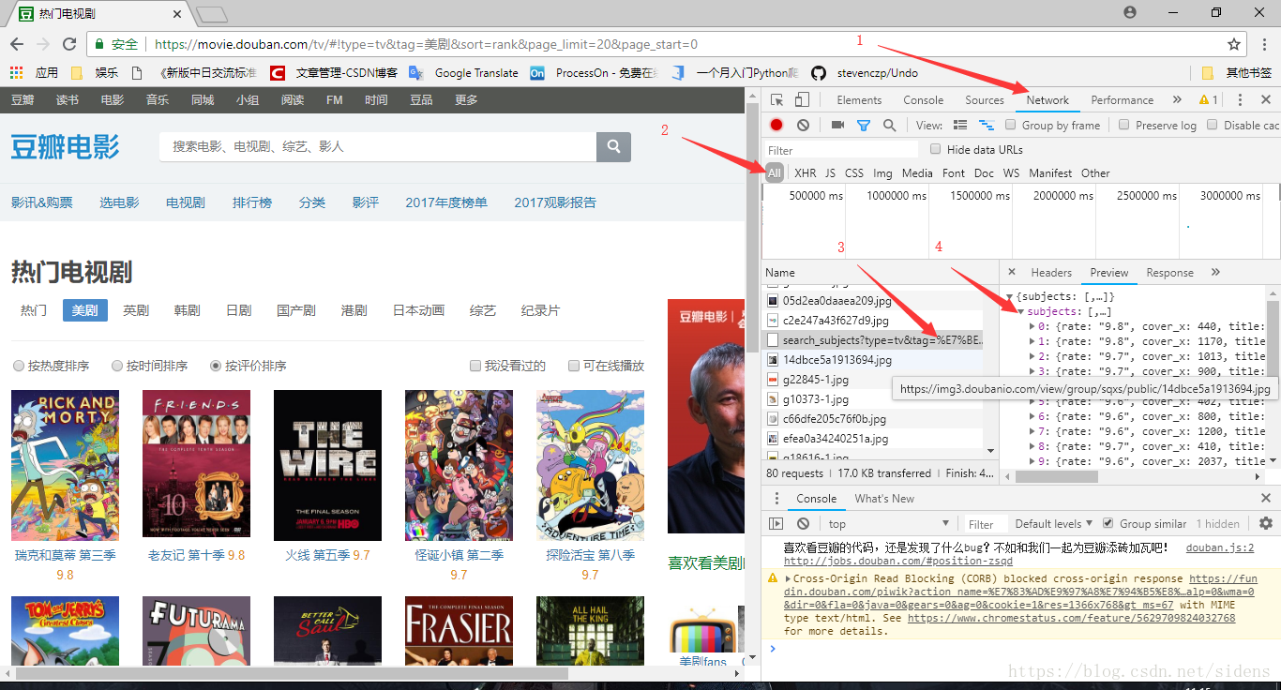Check Hide data URLs
1281x690 pixels.
[x=935, y=149]
